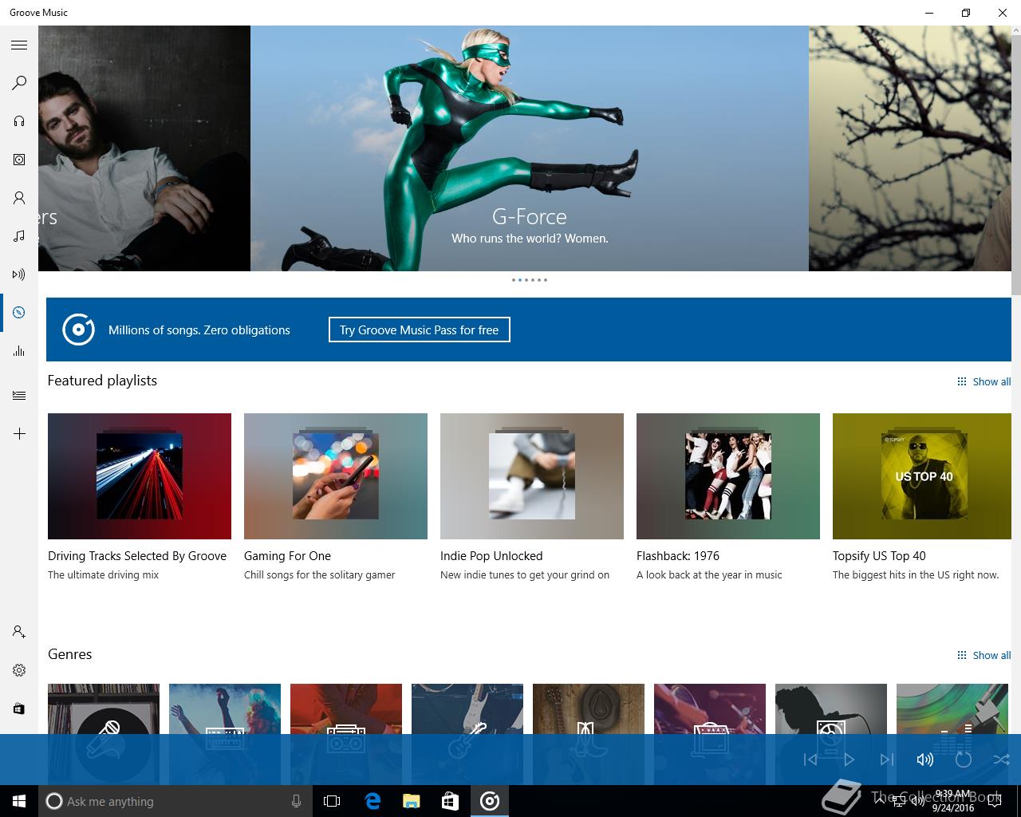The image size is (1021, 817).
Task: Open Topsify US Top 40 playlist cover
Action: point(922,476)
